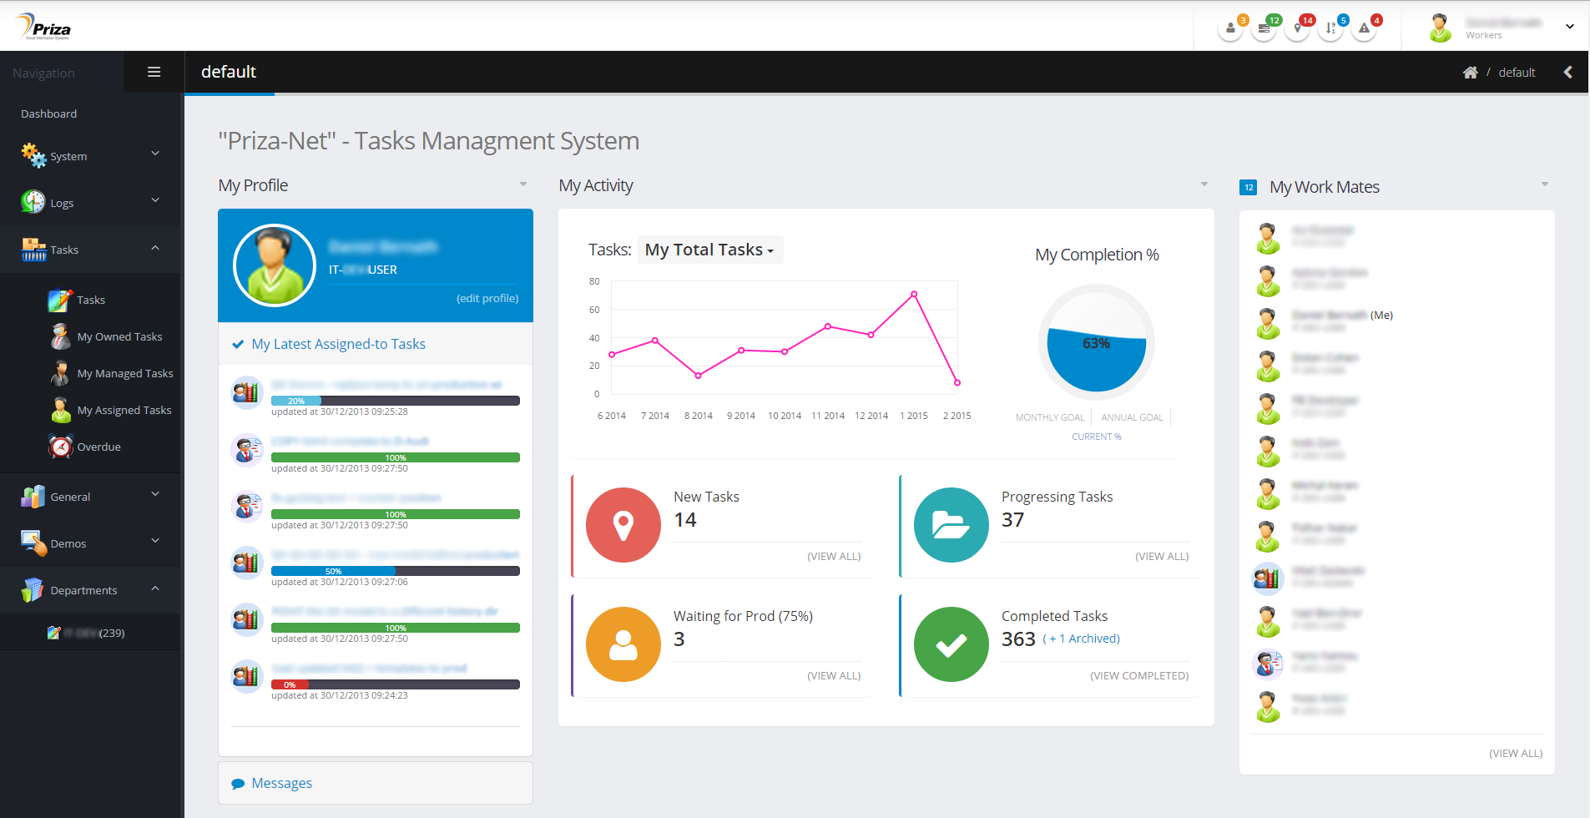The image size is (1590, 818).
Task: Click the My Owned Tasks person icon
Action: click(x=61, y=336)
